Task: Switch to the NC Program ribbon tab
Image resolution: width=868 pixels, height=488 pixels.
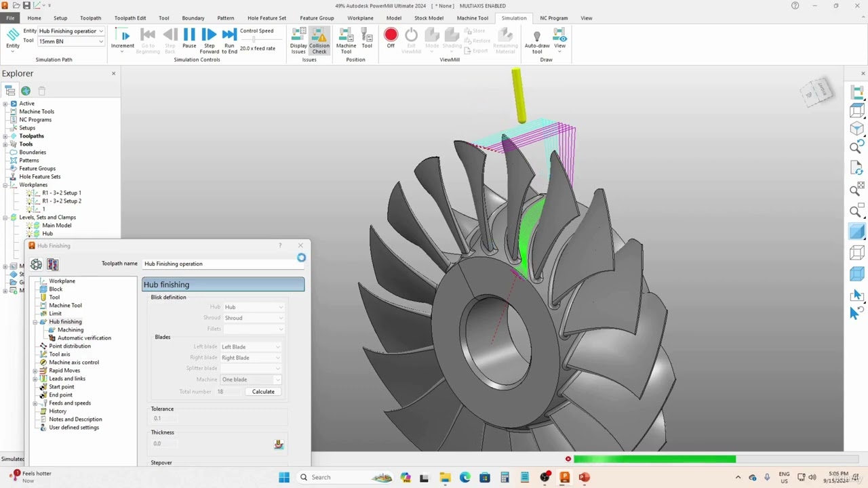Action: click(554, 18)
